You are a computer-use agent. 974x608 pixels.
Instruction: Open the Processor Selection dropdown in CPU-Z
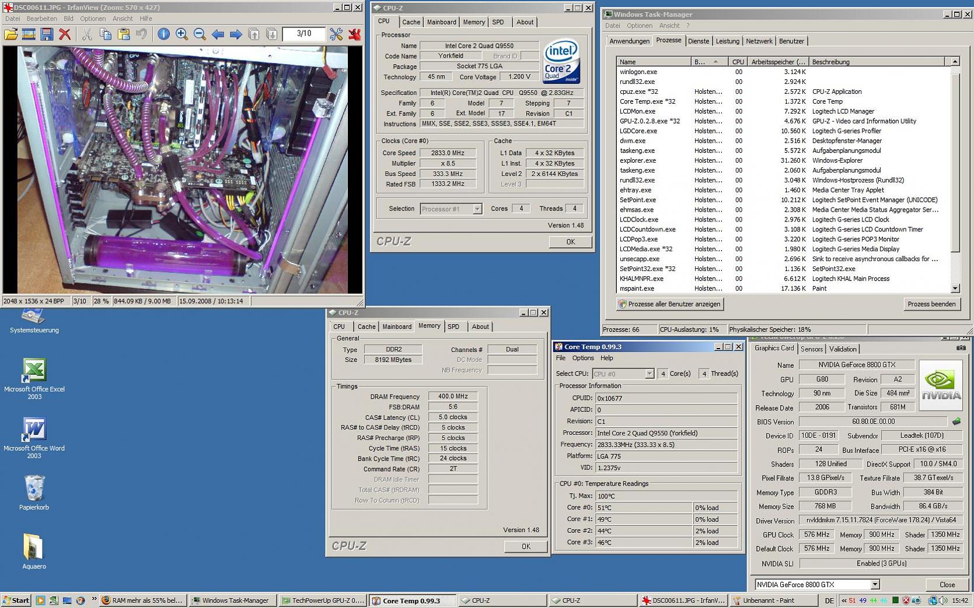pos(477,209)
